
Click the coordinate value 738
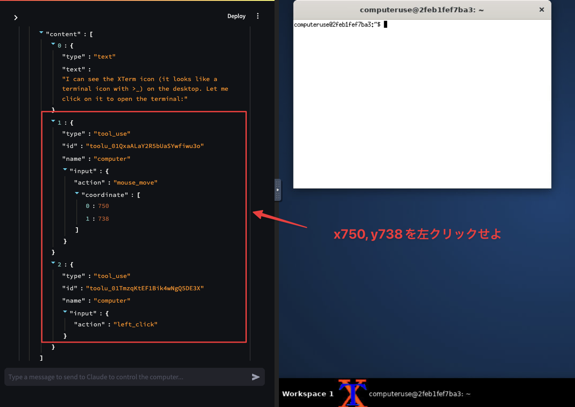click(103, 218)
